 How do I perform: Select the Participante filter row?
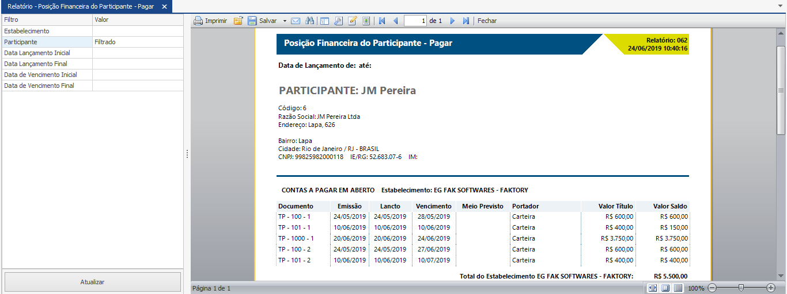[47, 42]
